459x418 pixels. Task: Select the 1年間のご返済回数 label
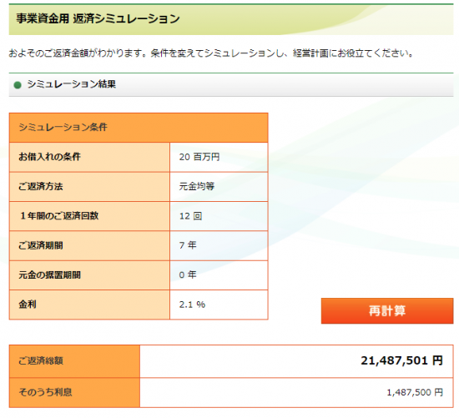tap(58, 216)
